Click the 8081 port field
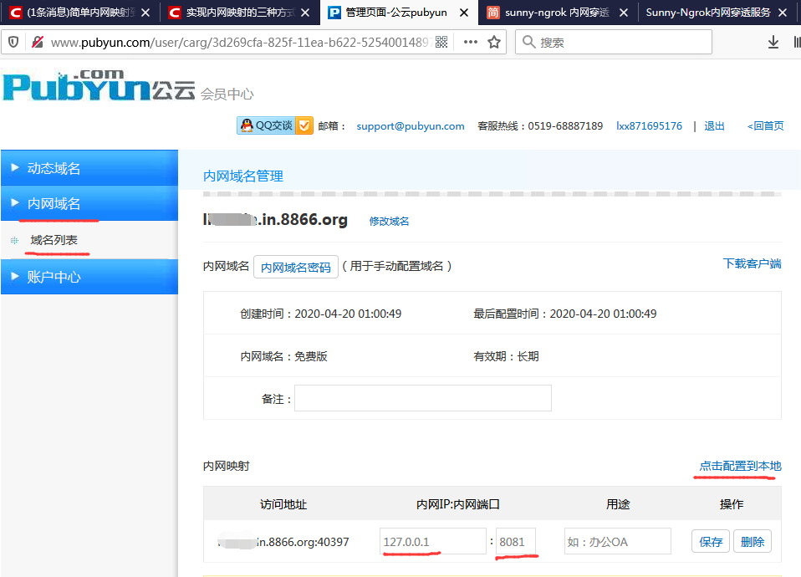 [515, 541]
